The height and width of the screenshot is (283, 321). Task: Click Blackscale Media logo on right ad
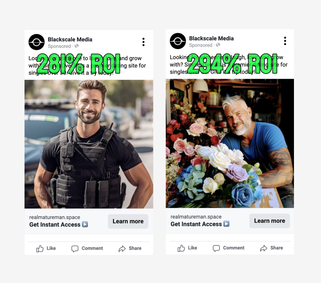(178, 41)
